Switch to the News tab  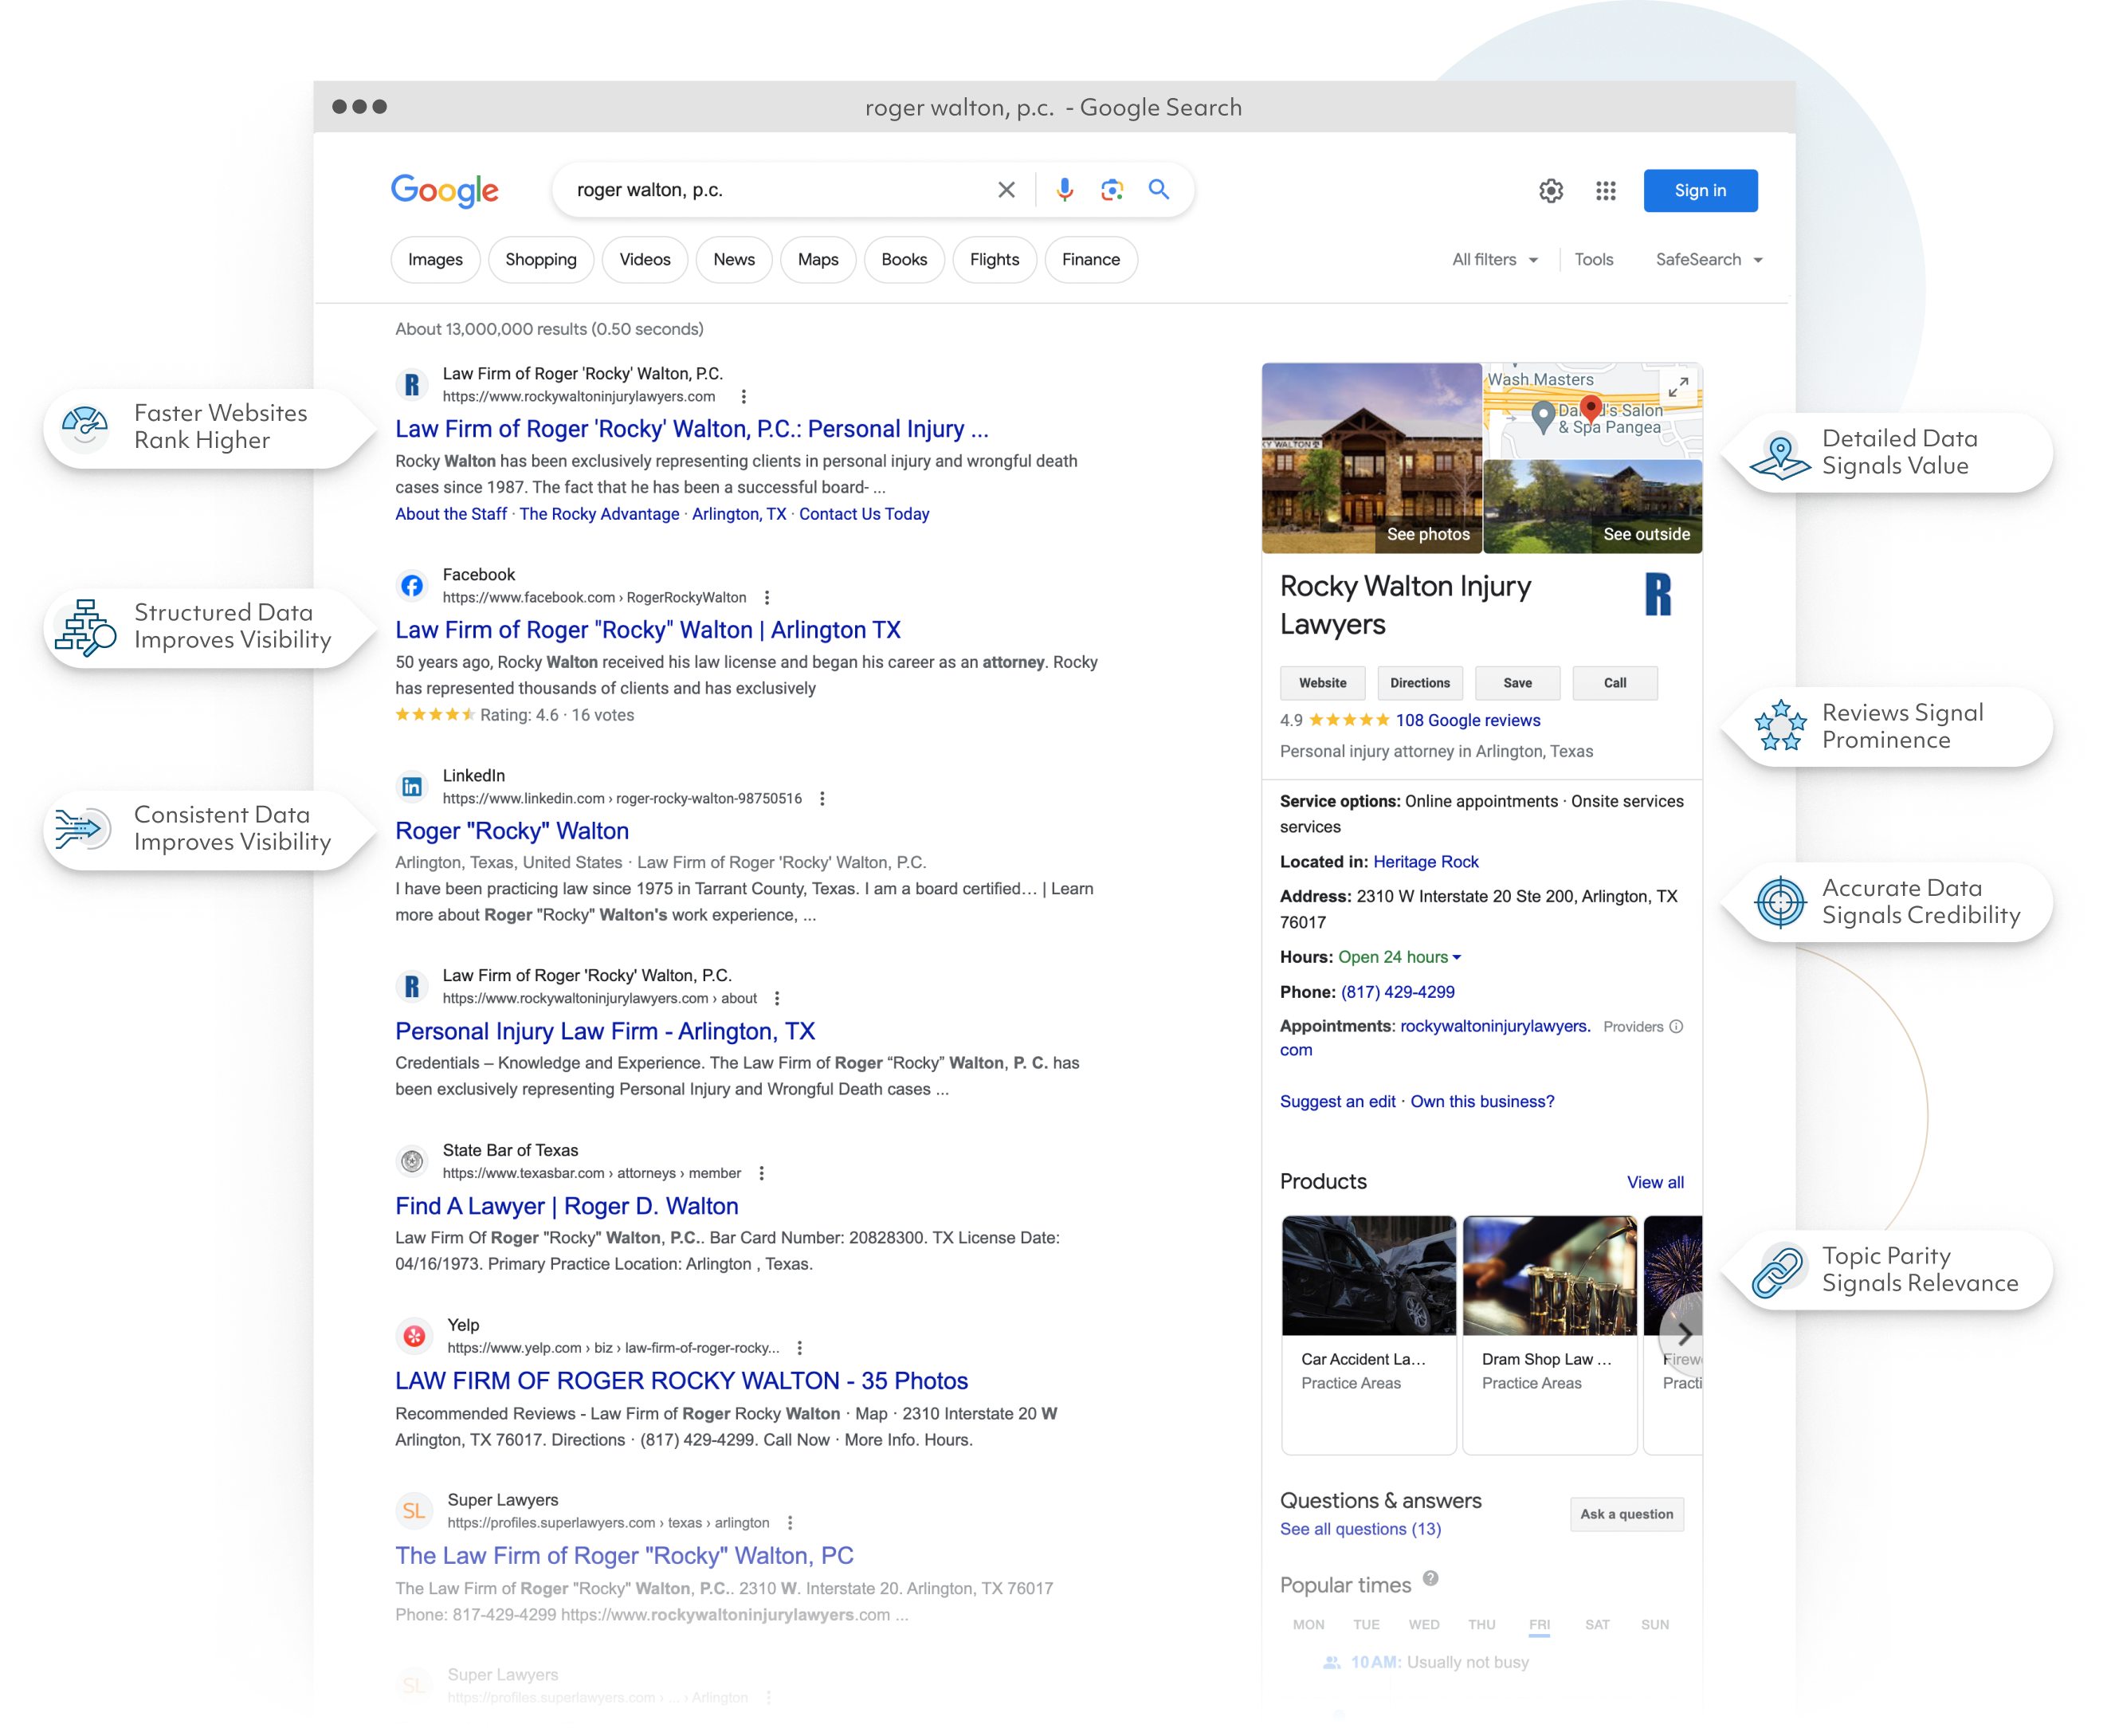tap(734, 259)
